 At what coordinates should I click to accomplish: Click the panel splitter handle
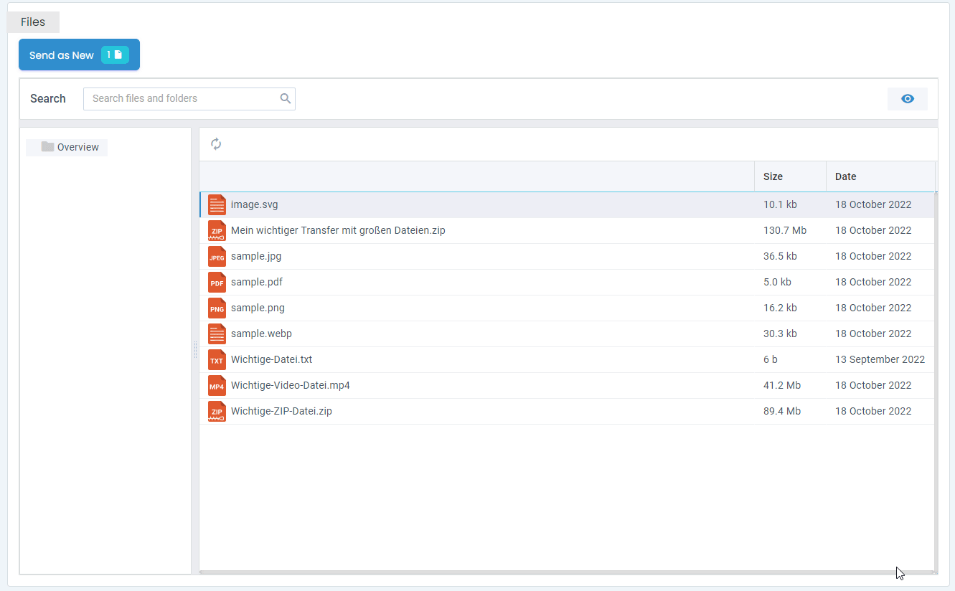click(x=194, y=350)
